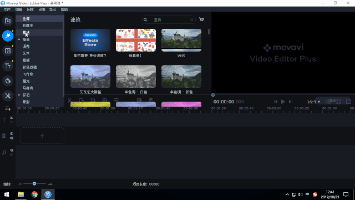Viewport: 355px width, 200px height.
Task: Mute the video track audio
Action: click(12, 138)
